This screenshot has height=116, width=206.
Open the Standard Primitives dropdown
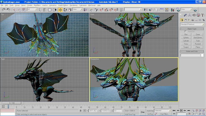coord(192,24)
